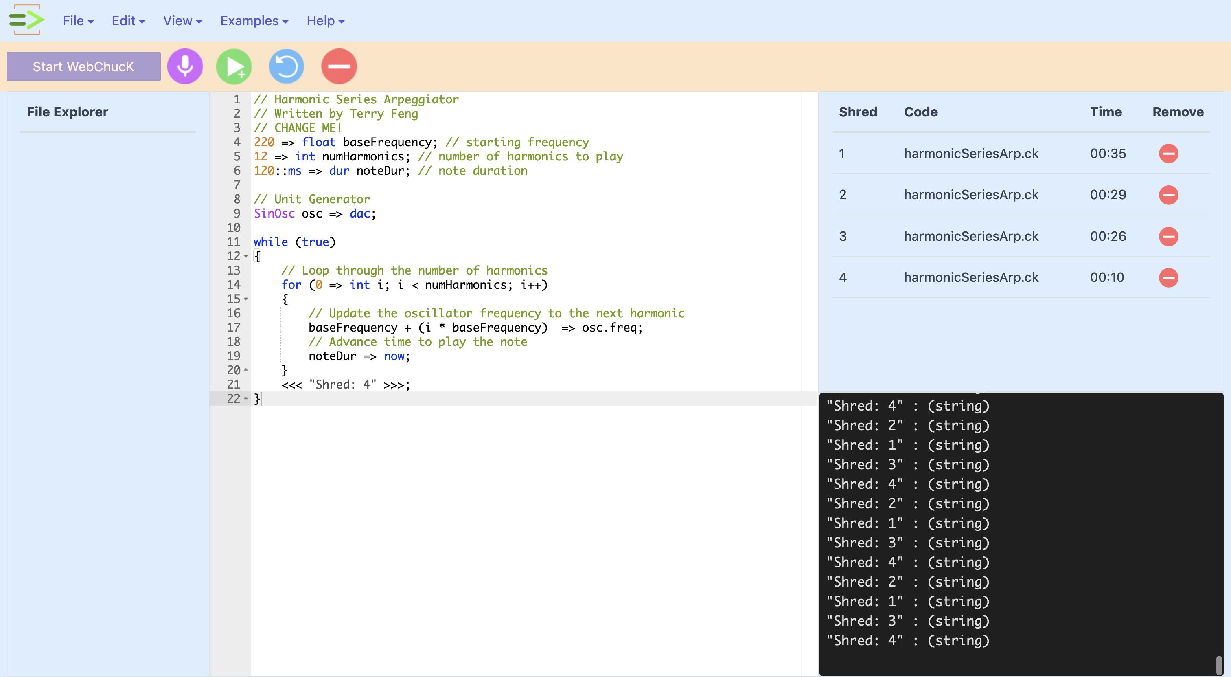Open the File menu
This screenshot has height=677, width=1231.
click(78, 21)
